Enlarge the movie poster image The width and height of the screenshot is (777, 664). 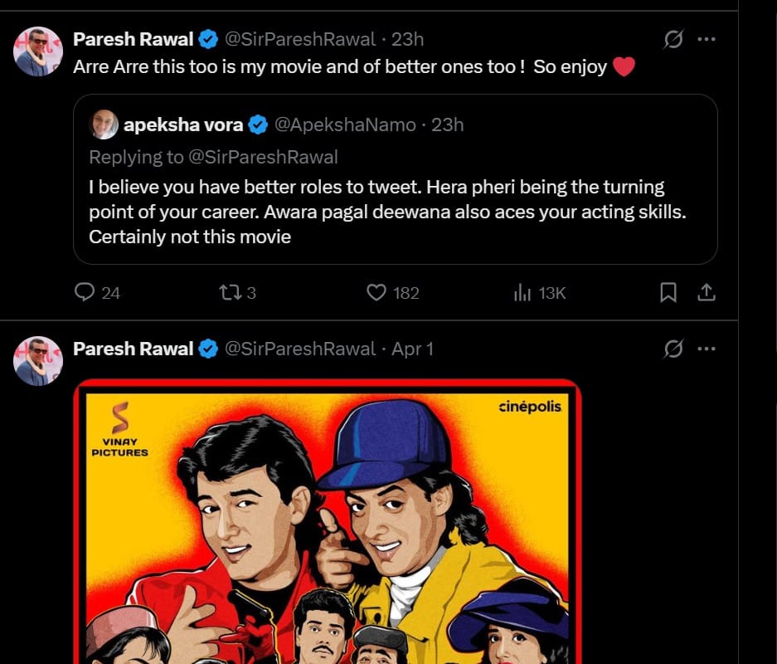328,521
